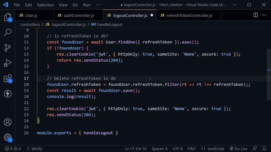
Task: Open the Extensions view
Action: pos(8,79)
